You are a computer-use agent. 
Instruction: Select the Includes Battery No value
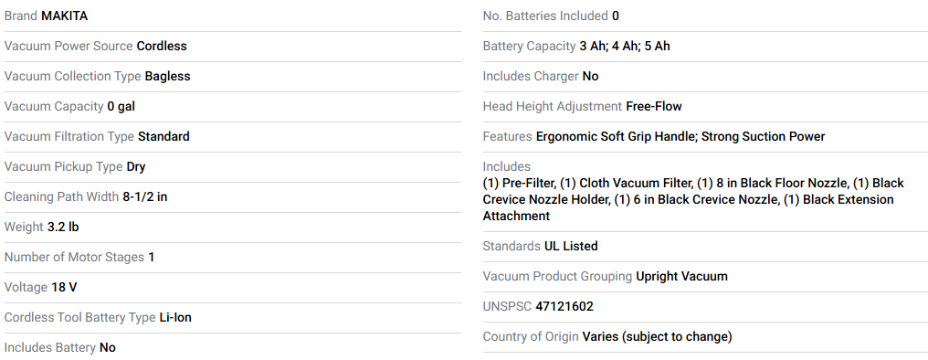coord(108,348)
